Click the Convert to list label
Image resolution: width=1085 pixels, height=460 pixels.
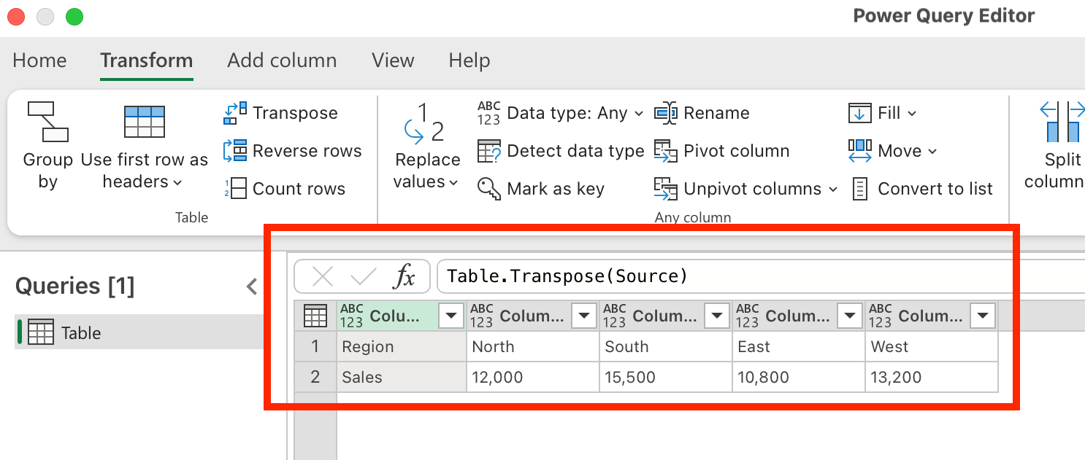coord(935,189)
